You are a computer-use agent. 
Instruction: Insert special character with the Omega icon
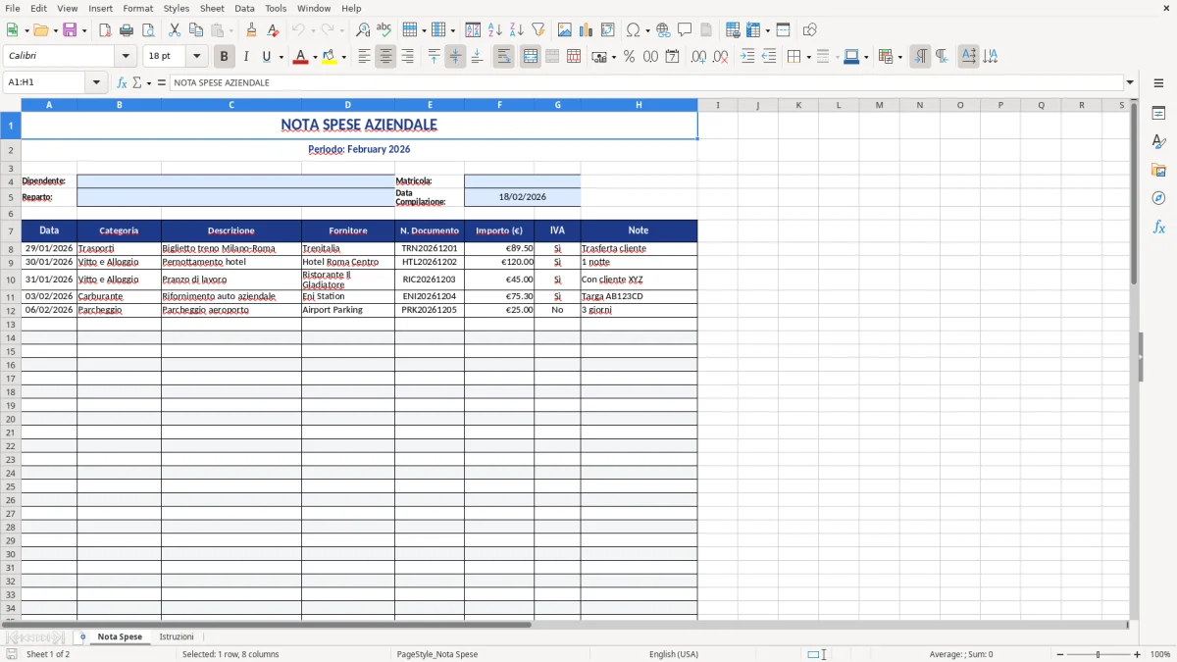click(x=633, y=28)
